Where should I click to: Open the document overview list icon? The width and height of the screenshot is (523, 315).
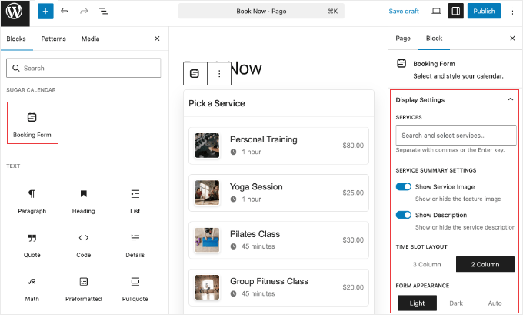(x=104, y=12)
